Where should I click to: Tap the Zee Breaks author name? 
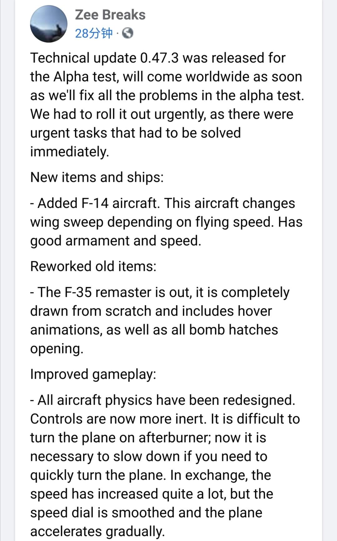(x=110, y=15)
